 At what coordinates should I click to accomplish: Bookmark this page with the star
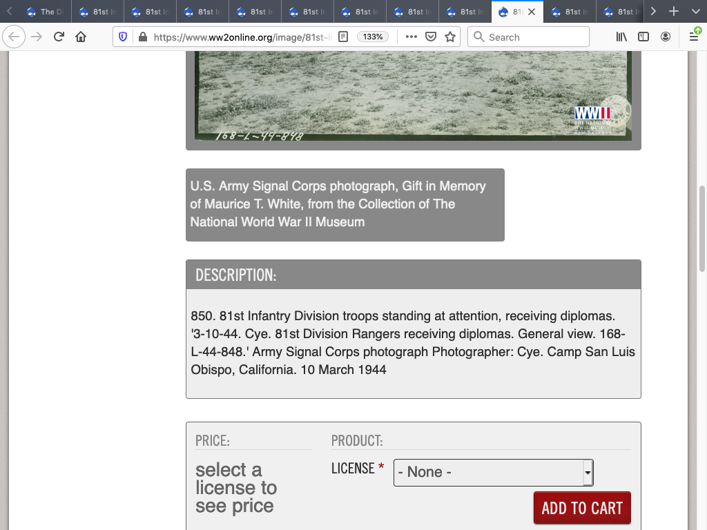coord(450,37)
